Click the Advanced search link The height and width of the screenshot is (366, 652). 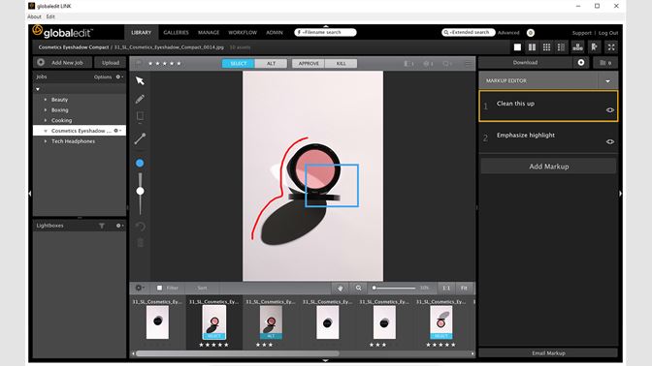tap(508, 33)
